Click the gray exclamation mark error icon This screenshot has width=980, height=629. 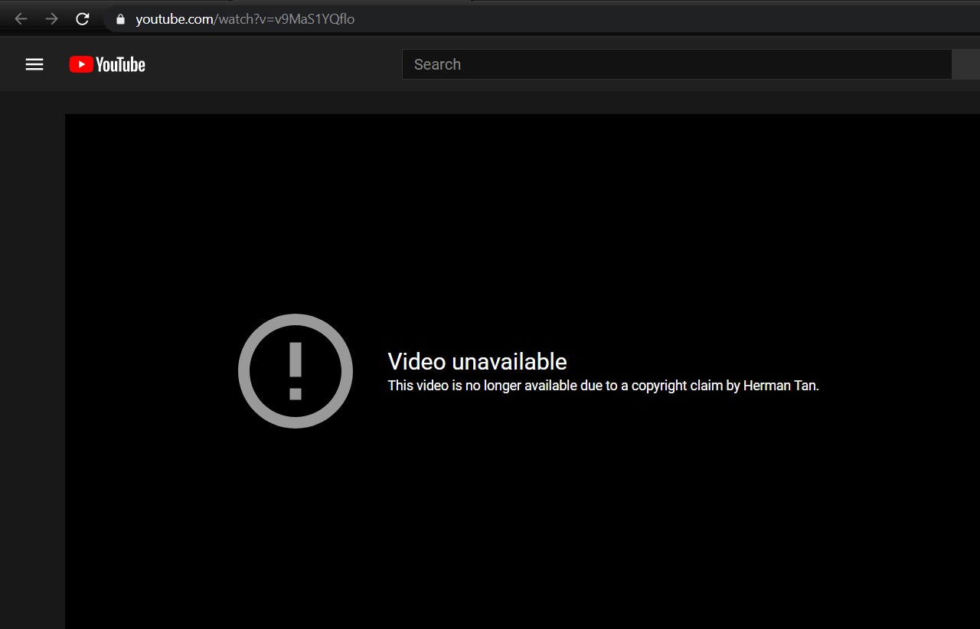point(296,371)
